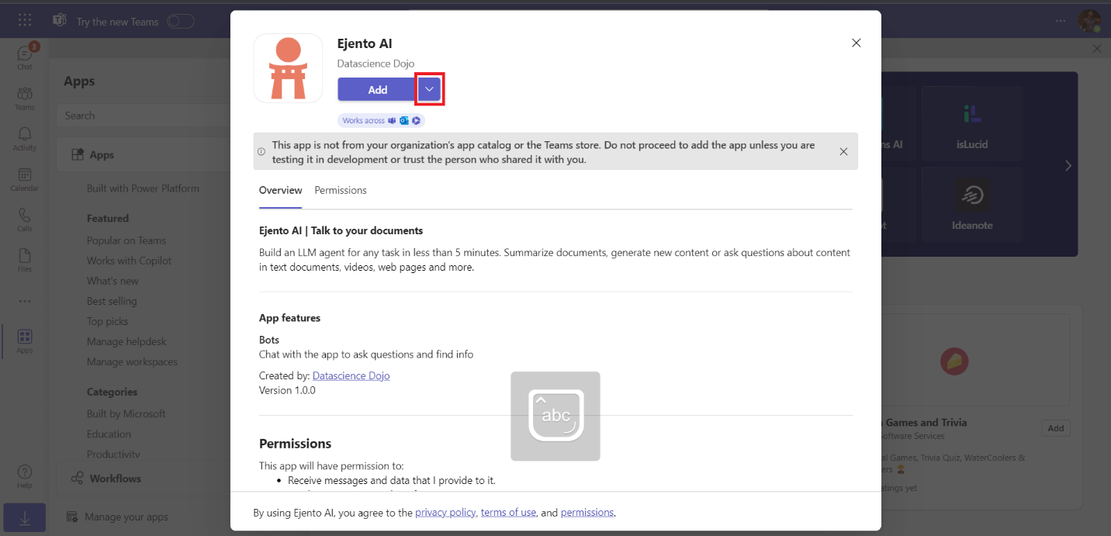Viewport: 1111px width, 536px height.
Task: Select the Overview tab
Action: pyautogui.click(x=280, y=190)
